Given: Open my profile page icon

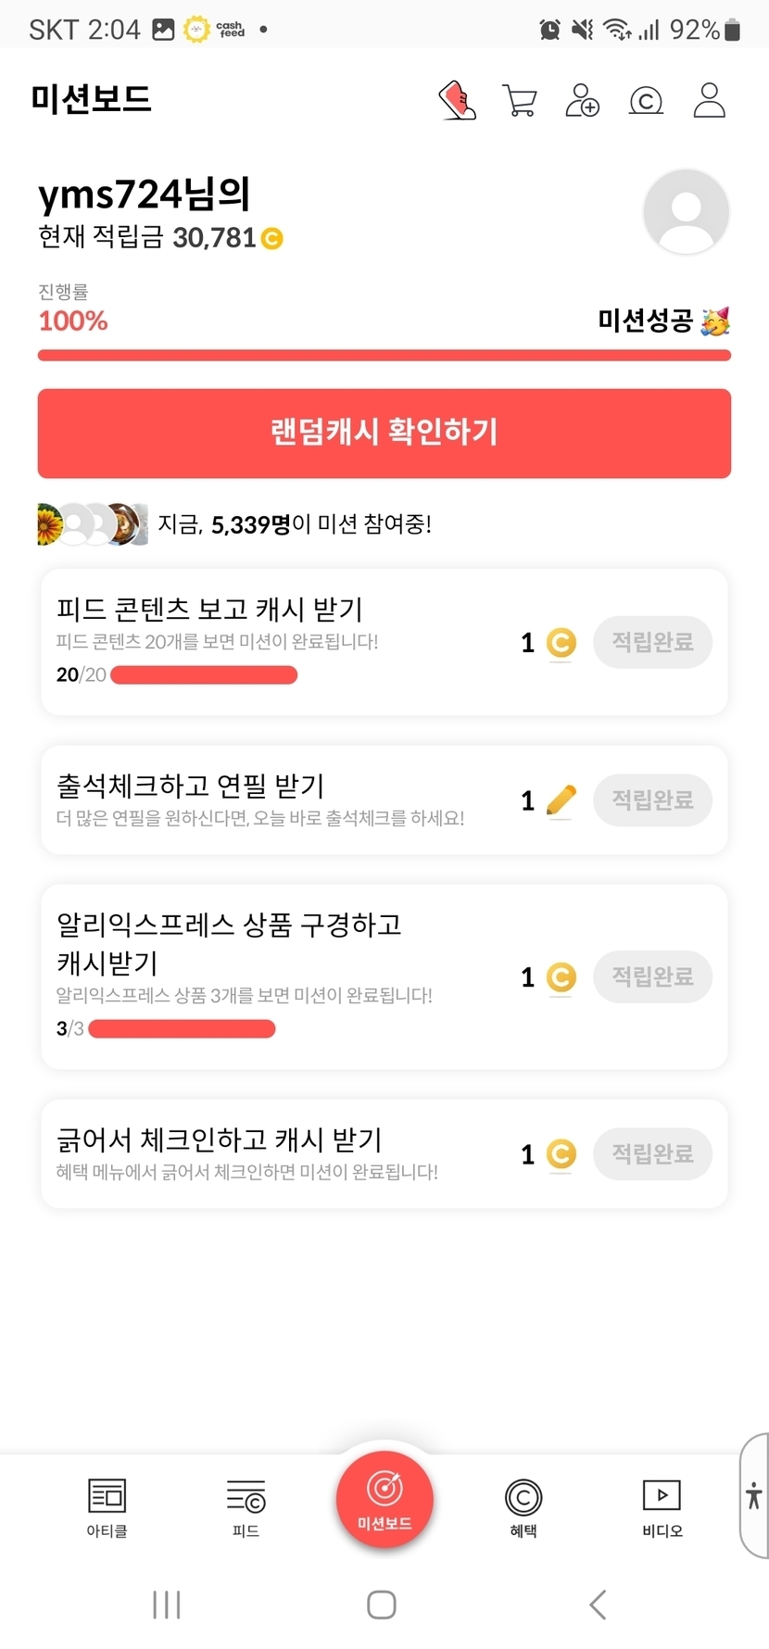Looking at the screenshot, I should tap(709, 100).
